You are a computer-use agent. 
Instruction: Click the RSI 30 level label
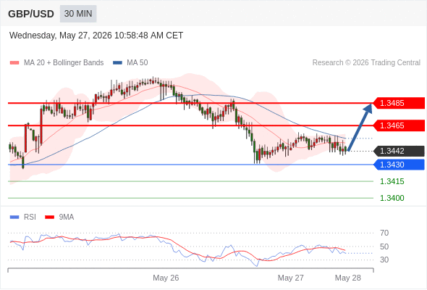384,260
